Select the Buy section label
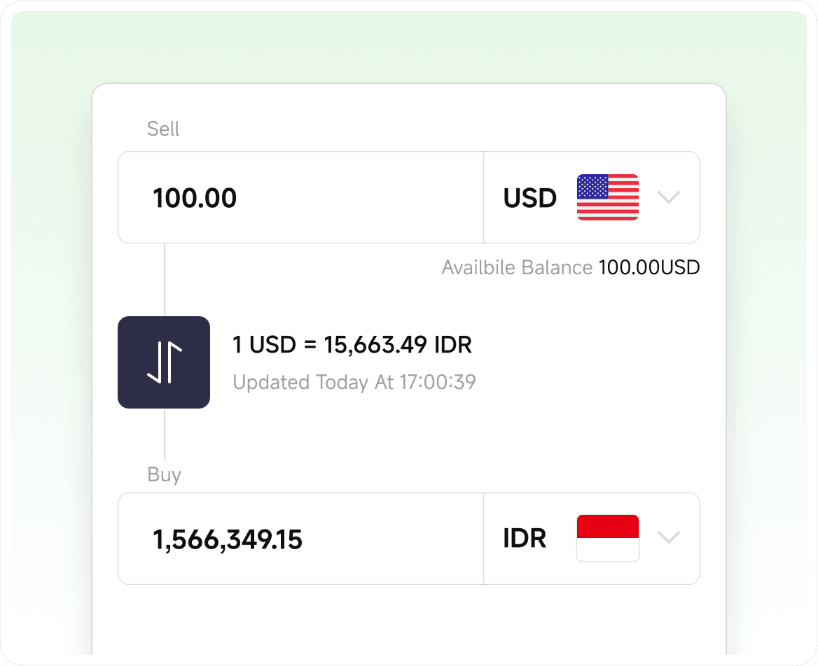 [164, 474]
